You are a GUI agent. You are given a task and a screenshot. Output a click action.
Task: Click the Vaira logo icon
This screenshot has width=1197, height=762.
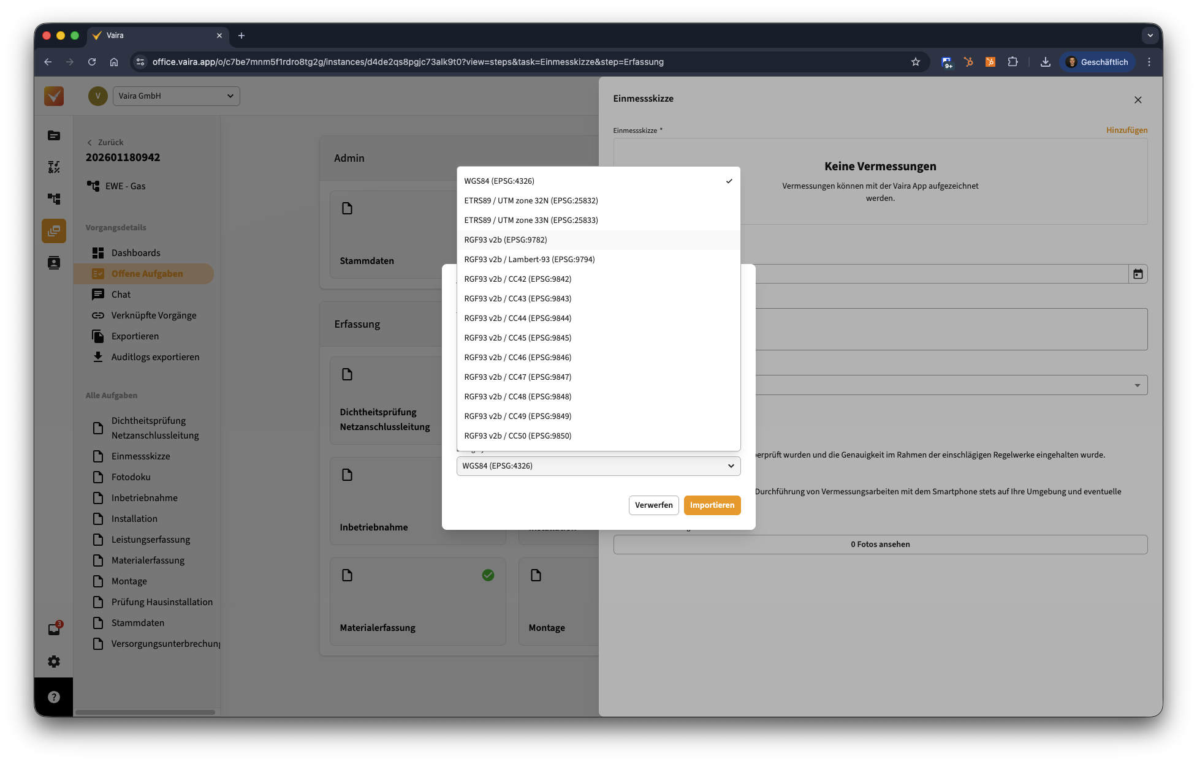pyautogui.click(x=54, y=96)
